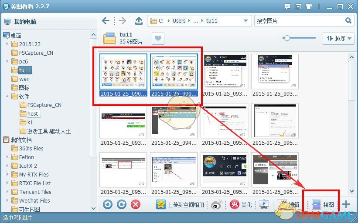The width and height of the screenshot is (358, 223).
Task: Collapse the 软件 folder node
Action: 7,97
